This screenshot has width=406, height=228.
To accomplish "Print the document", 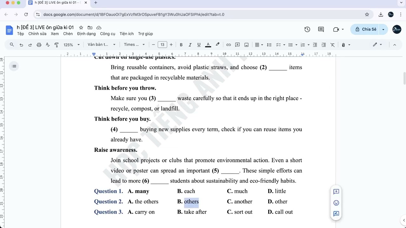I will point(39,45).
